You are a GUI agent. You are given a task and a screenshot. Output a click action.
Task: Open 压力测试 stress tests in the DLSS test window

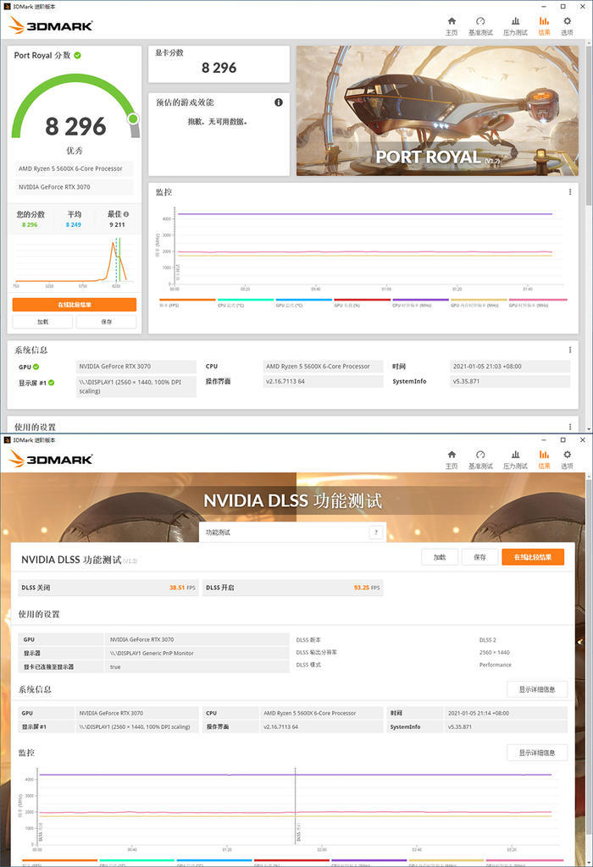(x=515, y=460)
